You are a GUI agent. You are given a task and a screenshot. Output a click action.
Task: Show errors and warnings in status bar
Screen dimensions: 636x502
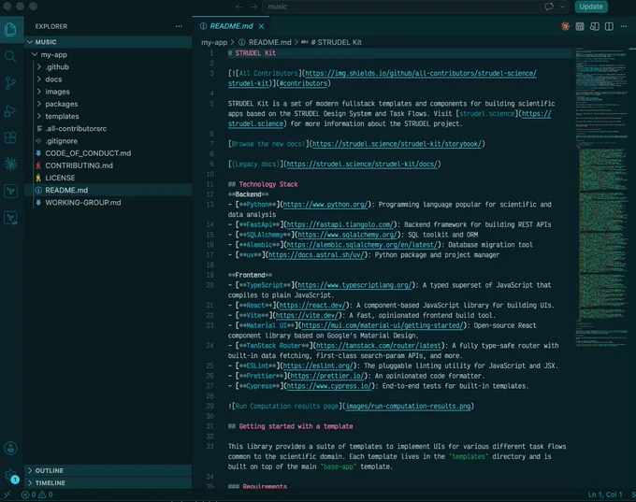coord(37,495)
